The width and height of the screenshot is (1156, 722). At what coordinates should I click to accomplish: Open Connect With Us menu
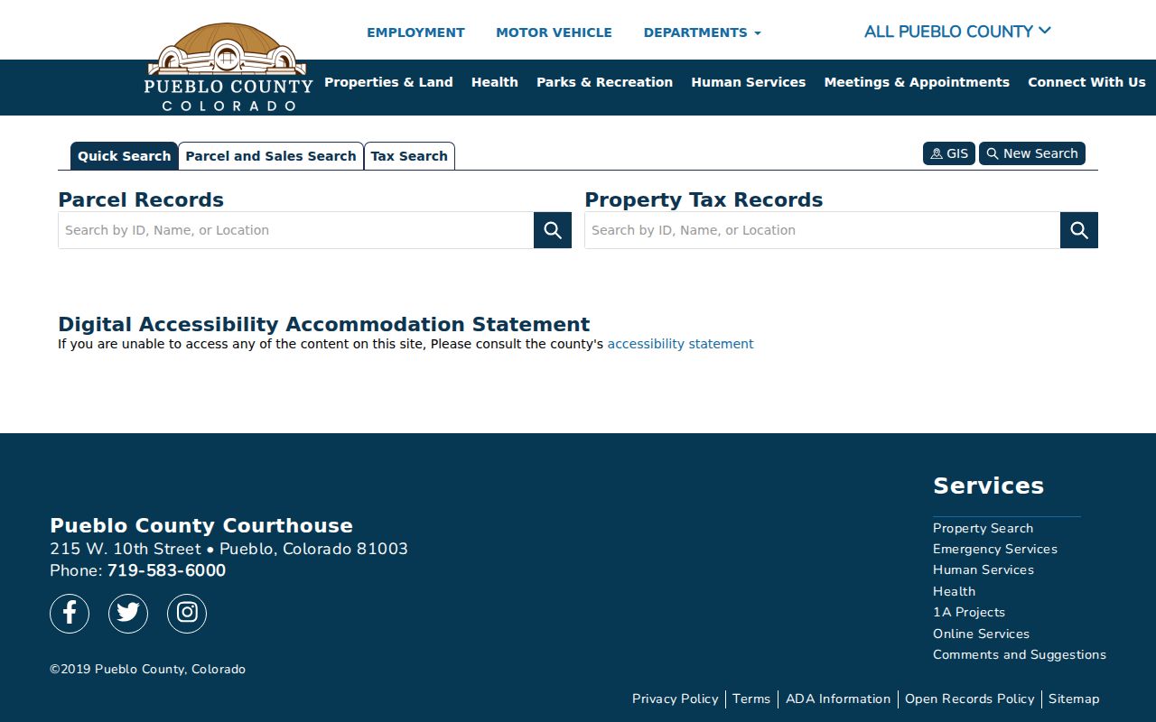point(1086,82)
